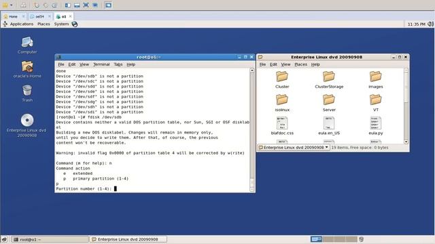Viewport: 435px width, 244px height.
Task: Click the show desktop button in bottom panel
Action: click(5, 239)
